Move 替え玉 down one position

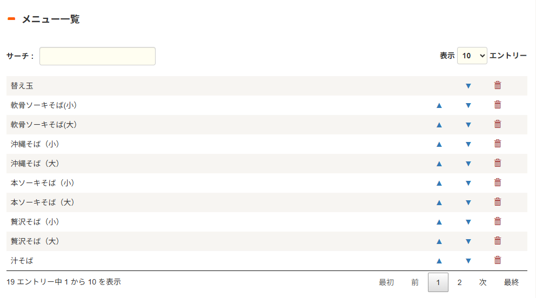point(468,86)
